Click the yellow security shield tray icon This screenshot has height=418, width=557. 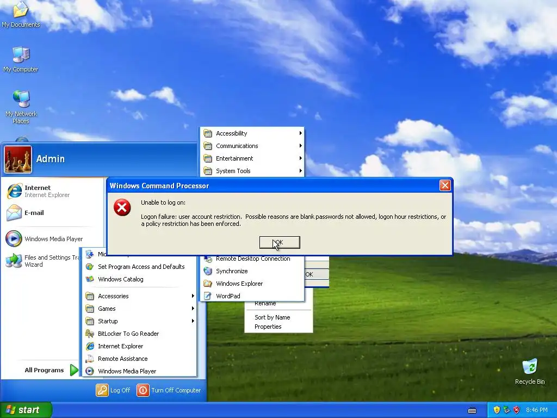coord(497,410)
